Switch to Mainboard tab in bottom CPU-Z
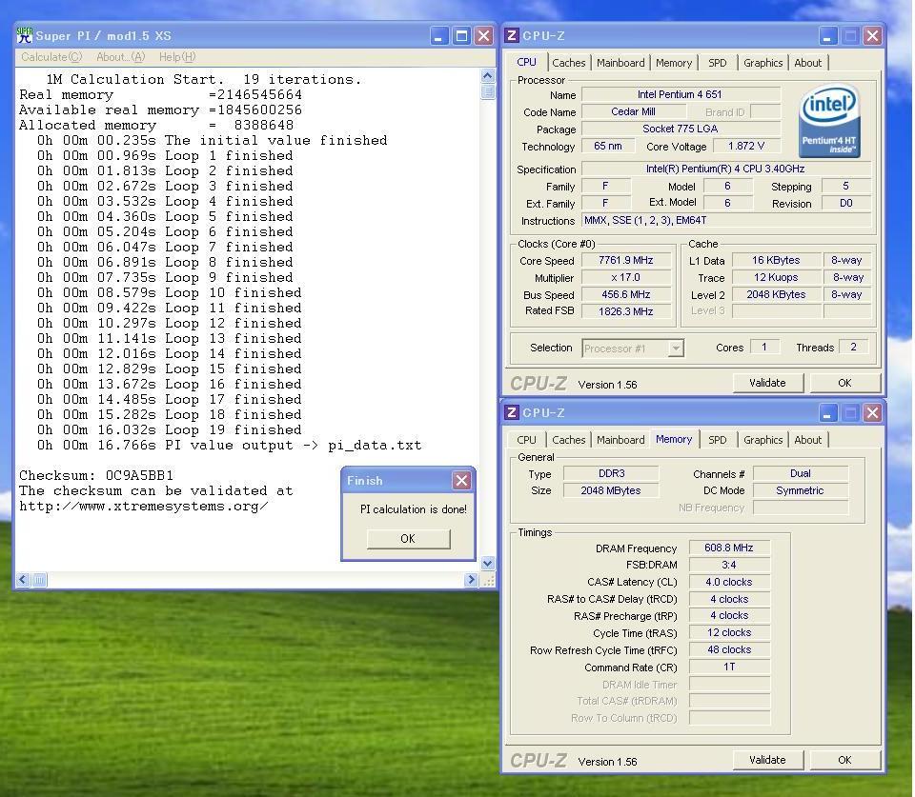Screen dimensions: 915x797 (x=620, y=440)
